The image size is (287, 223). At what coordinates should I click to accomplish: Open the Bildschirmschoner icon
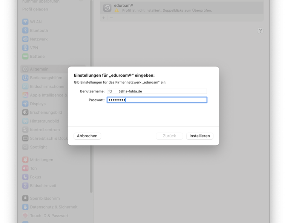pyautogui.click(x=26, y=86)
